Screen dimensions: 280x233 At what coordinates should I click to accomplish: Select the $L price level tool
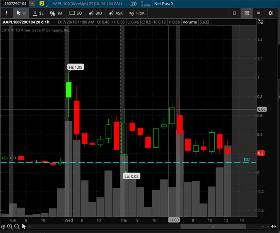[x=38, y=13]
